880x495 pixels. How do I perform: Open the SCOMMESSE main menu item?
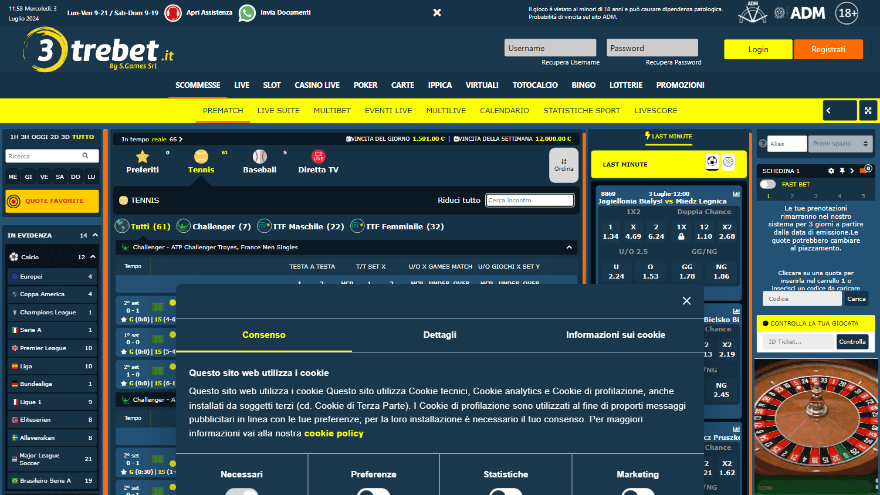pyautogui.click(x=198, y=85)
